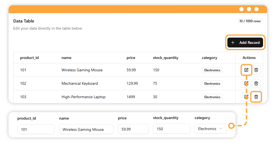Click the 10 / 1000 rows badge
The height and width of the screenshot is (147, 276).
(250, 21)
